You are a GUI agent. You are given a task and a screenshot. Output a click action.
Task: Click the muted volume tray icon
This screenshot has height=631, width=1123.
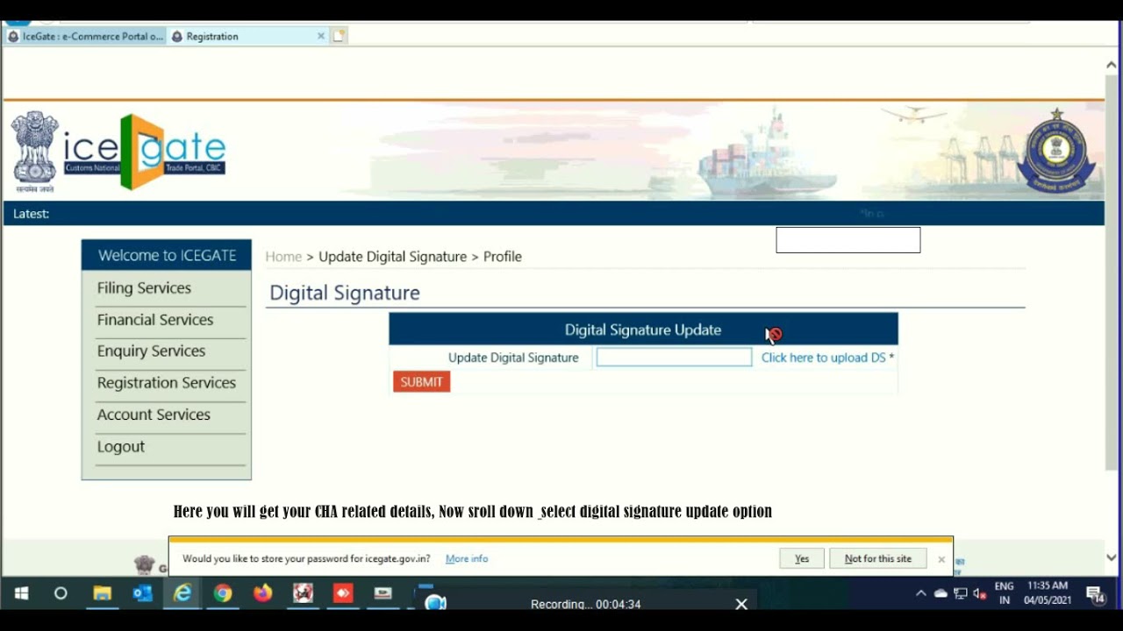click(980, 593)
